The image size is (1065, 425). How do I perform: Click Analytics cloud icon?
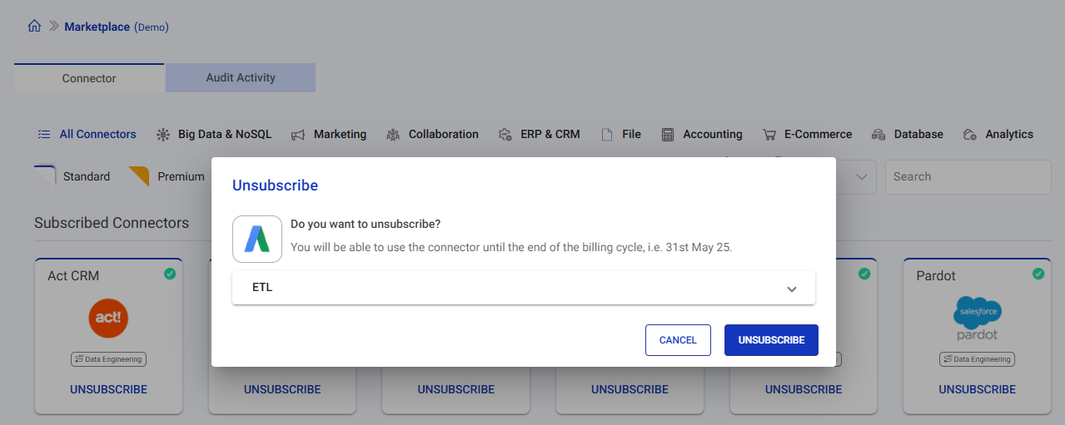click(969, 134)
